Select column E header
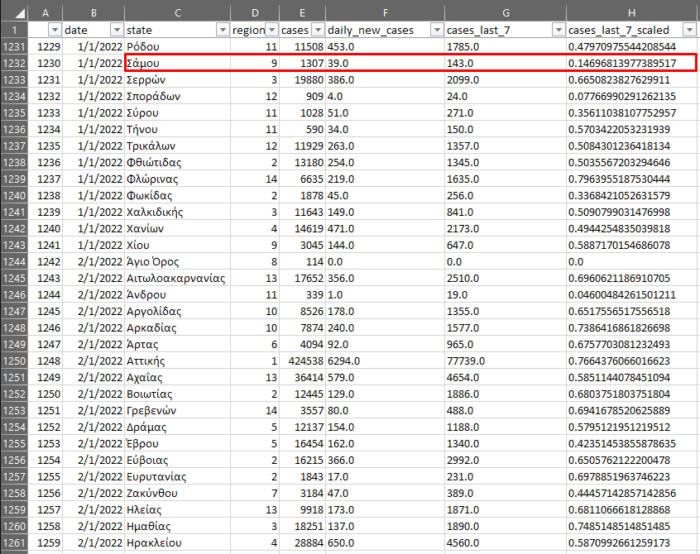 (302, 13)
